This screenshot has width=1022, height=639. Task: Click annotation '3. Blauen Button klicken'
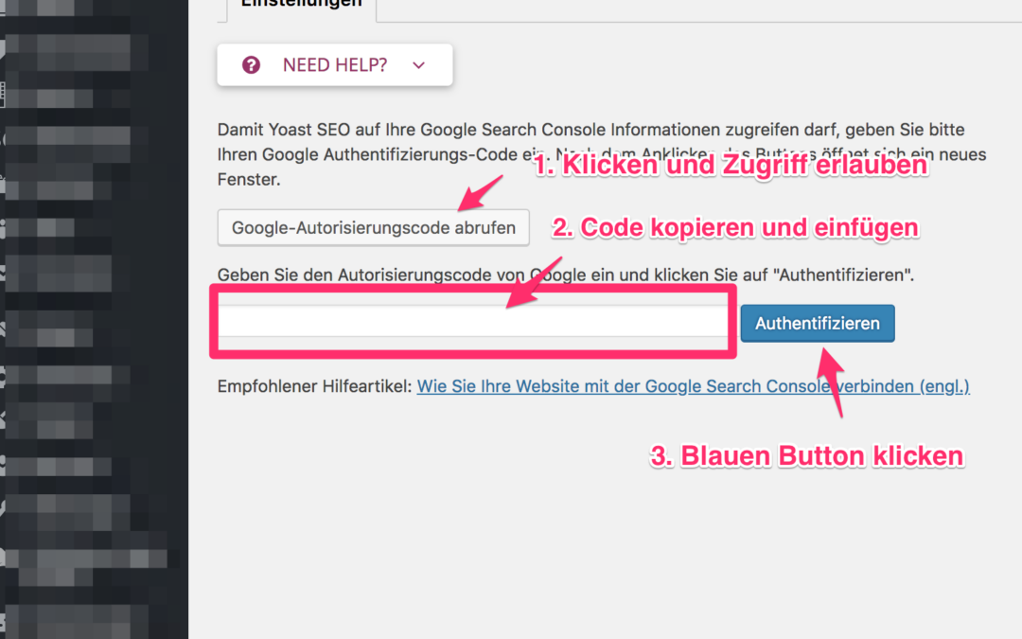(x=806, y=456)
